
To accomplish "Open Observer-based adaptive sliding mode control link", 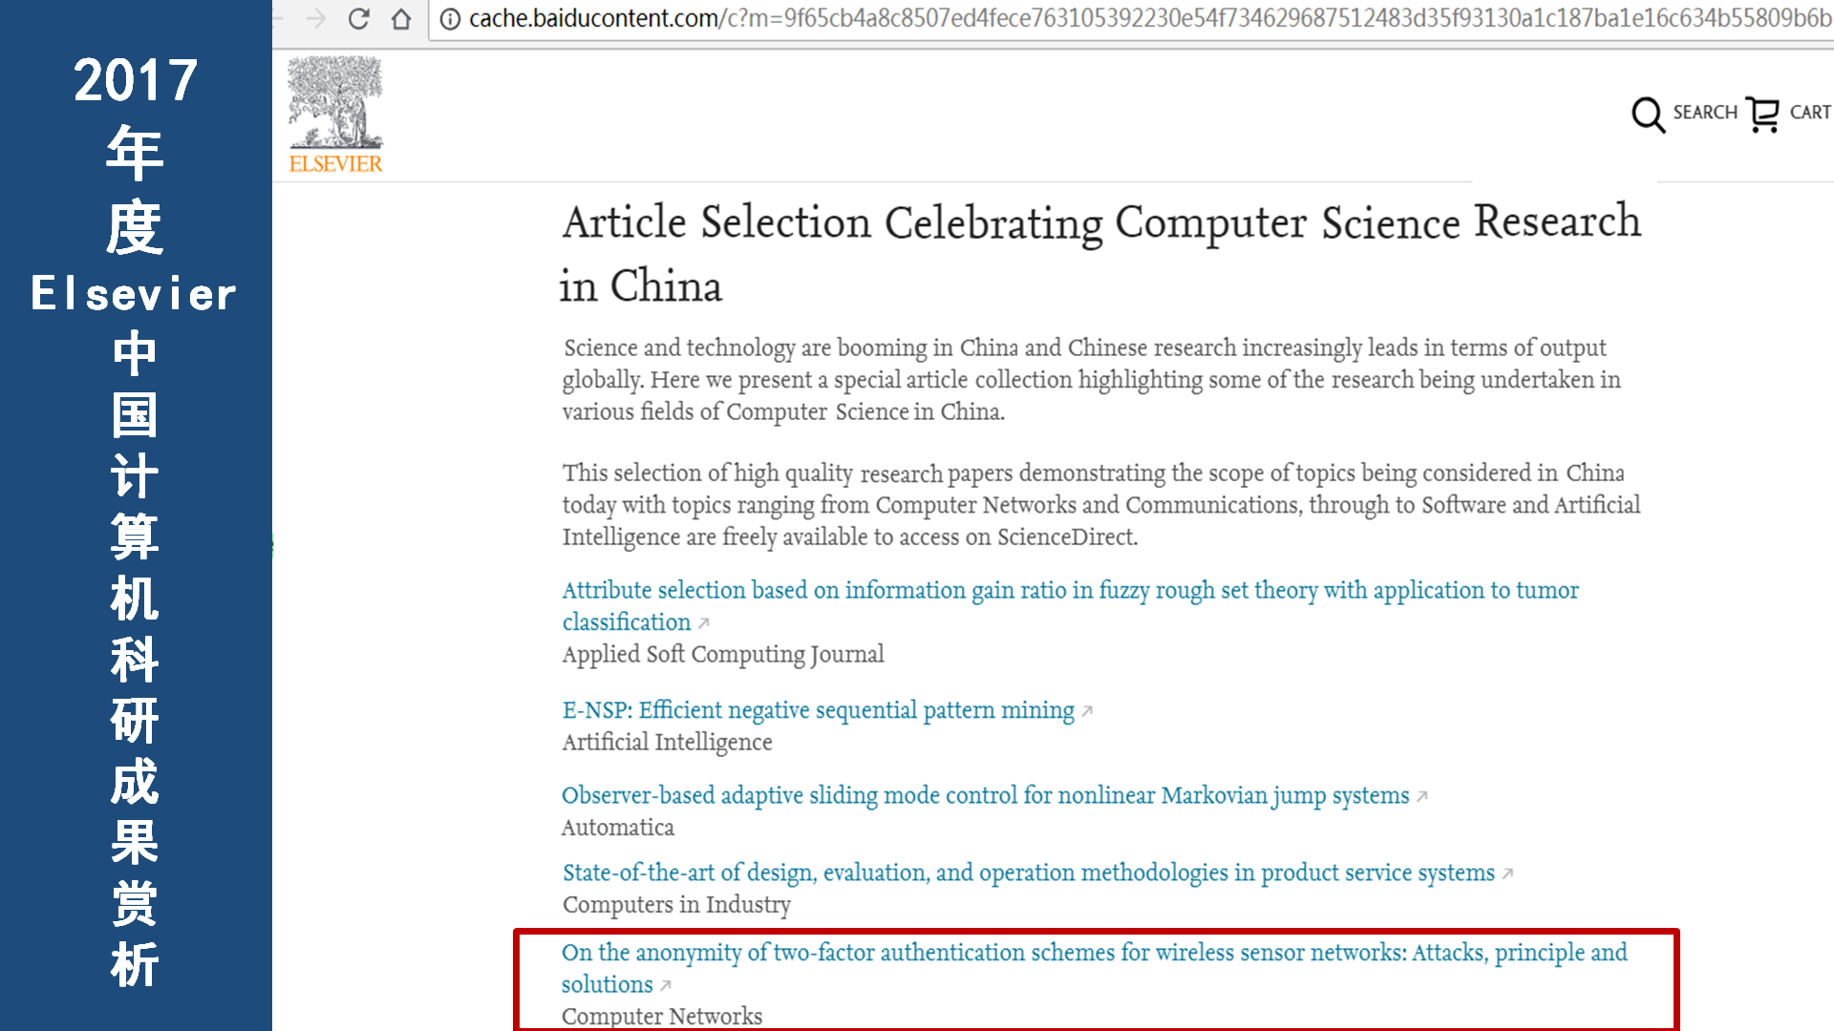I will tap(985, 796).
